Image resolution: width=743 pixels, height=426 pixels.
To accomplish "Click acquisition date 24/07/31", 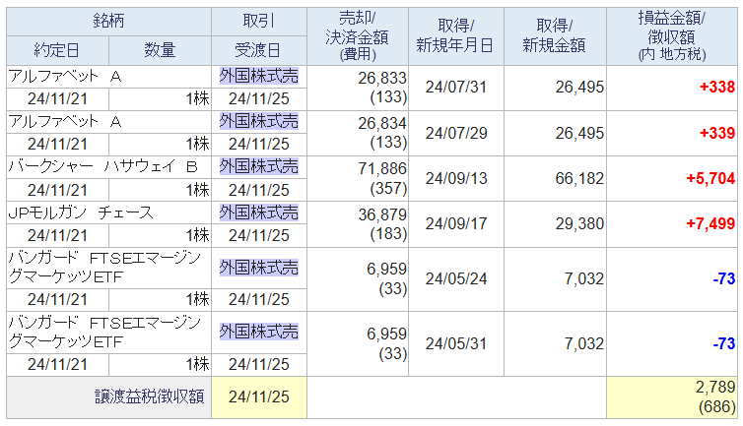I will pyautogui.click(x=456, y=88).
